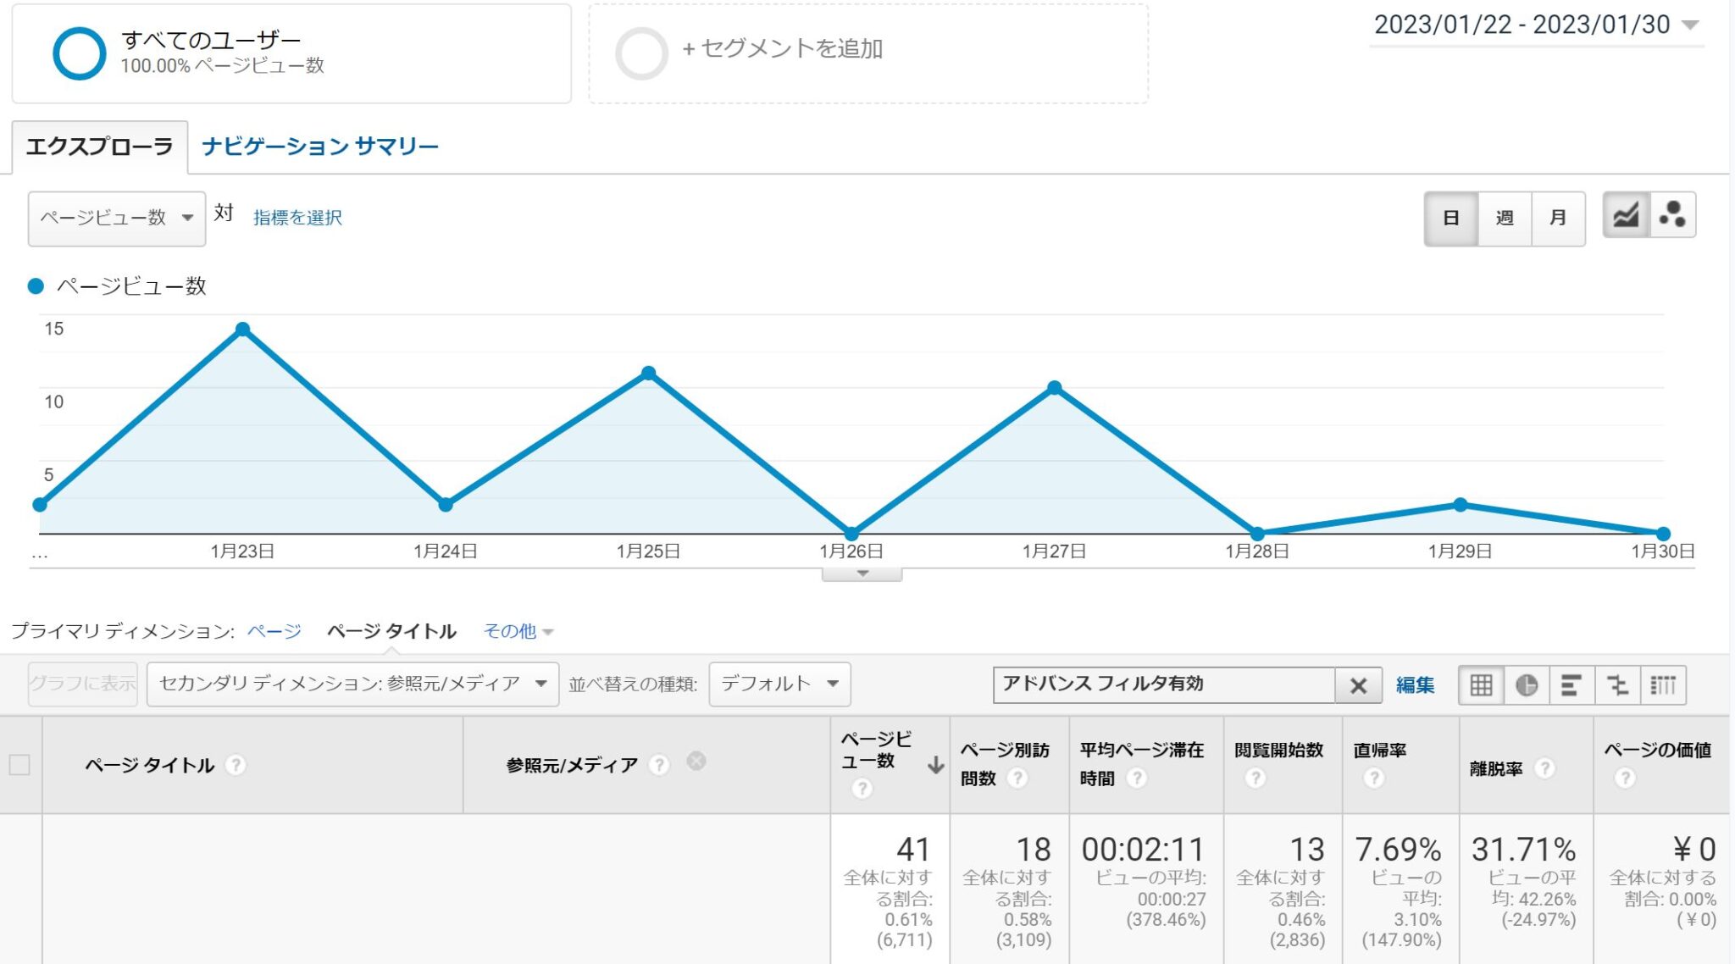Screen dimensions: 1735x964
Task: Switch to pie chart percentage view
Action: pos(1527,684)
